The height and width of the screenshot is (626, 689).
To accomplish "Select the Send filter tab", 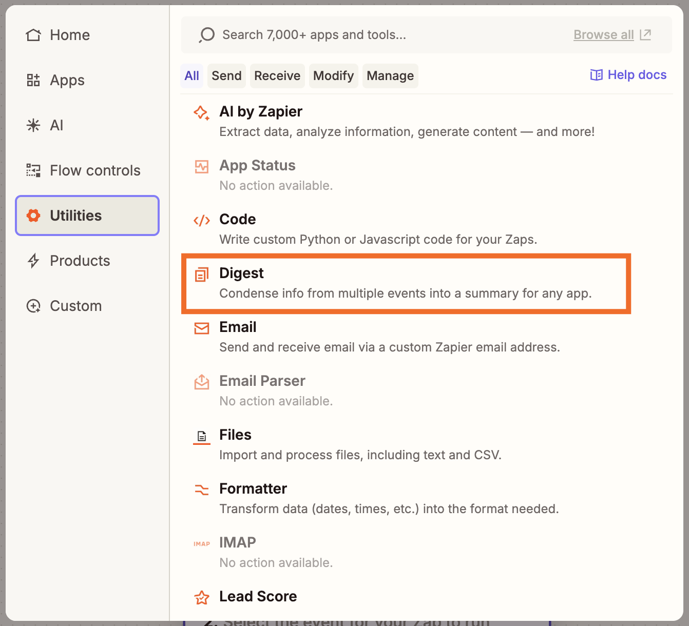I will click(226, 76).
